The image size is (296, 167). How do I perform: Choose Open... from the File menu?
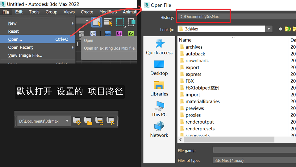[x=38, y=39]
